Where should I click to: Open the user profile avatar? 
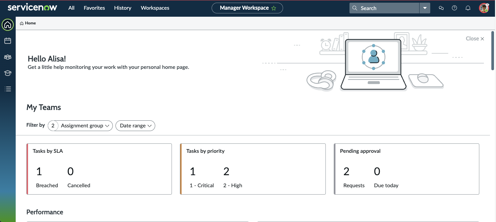pos(484,8)
